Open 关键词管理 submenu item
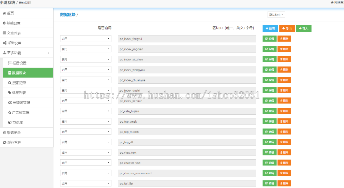This screenshot has width=344, height=188. [28, 102]
